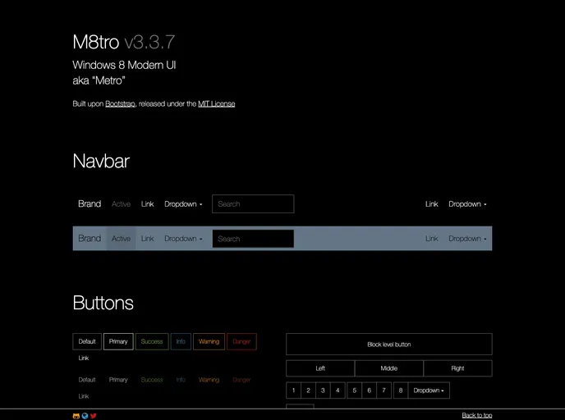Click the green outlined Success button
Image resolution: width=565 pixels, height=420 pixels.
click(152, 341)
